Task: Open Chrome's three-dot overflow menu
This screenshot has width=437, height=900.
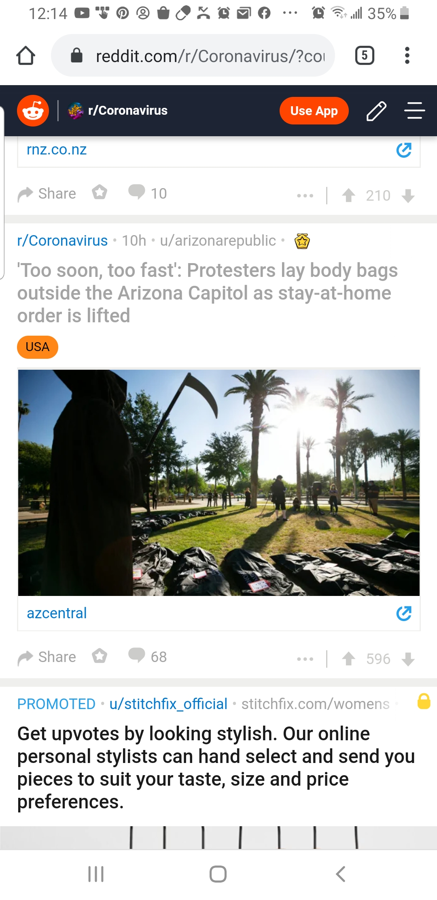Action: 407,56
